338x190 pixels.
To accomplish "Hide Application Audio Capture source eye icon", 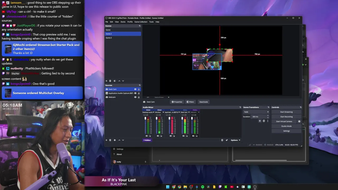I will click(135, 93).
